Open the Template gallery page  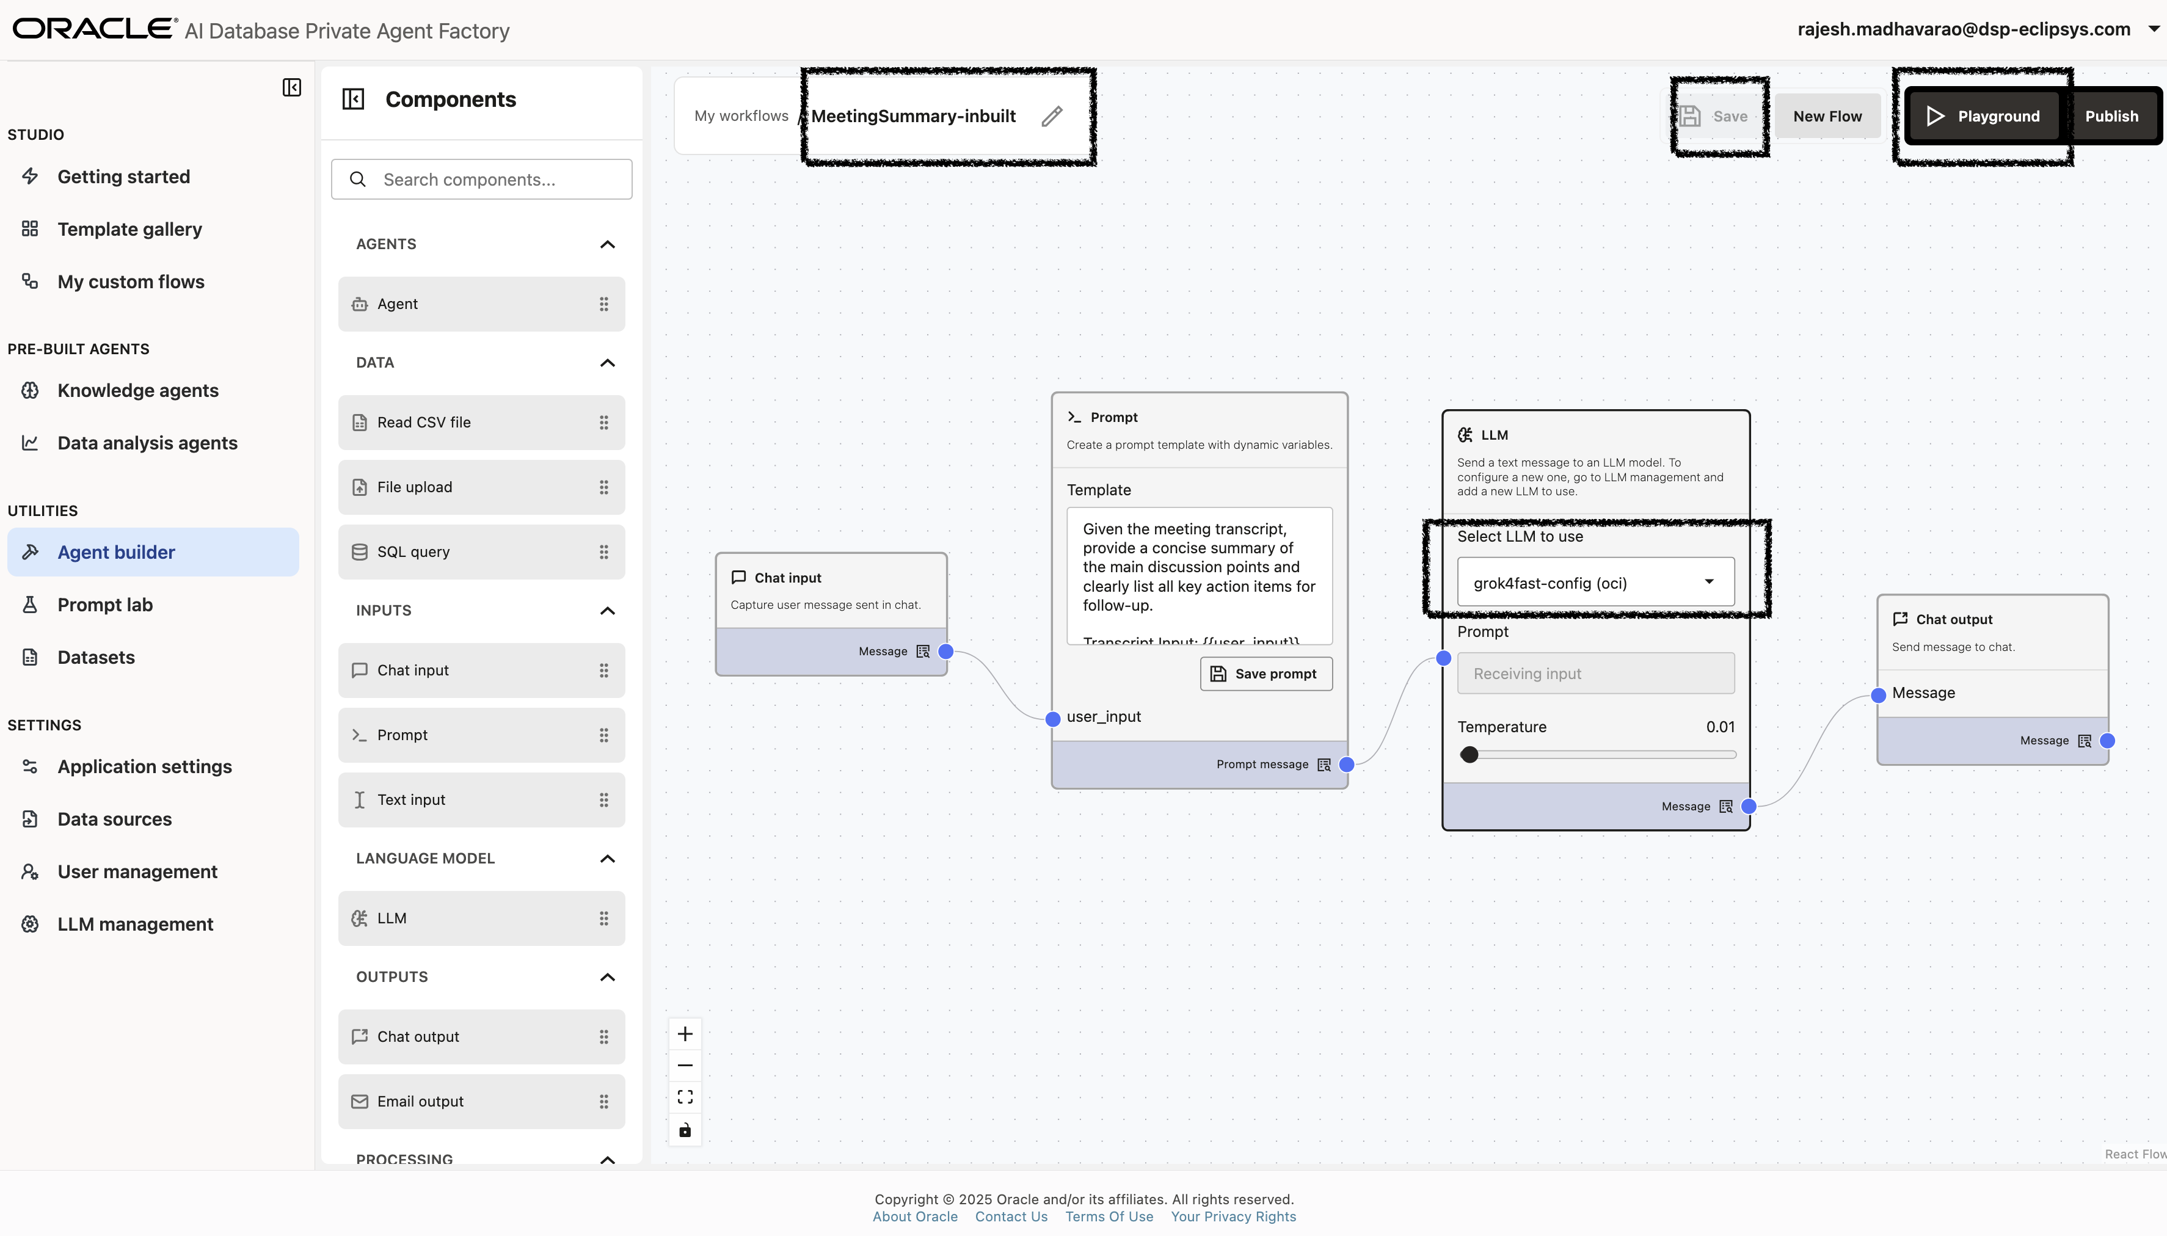tap(130, 228)
